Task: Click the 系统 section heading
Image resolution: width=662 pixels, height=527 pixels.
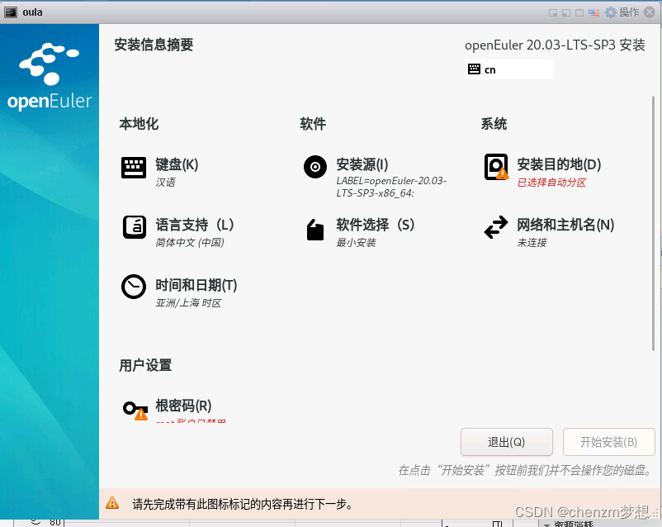Action: [x=494, y=124]
